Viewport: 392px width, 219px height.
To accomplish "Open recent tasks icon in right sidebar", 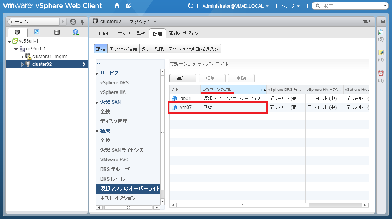I will 380,33.
